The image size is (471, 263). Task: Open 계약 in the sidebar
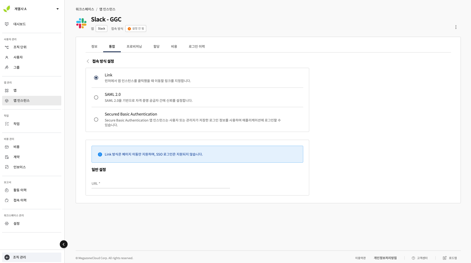coord(32,157)
